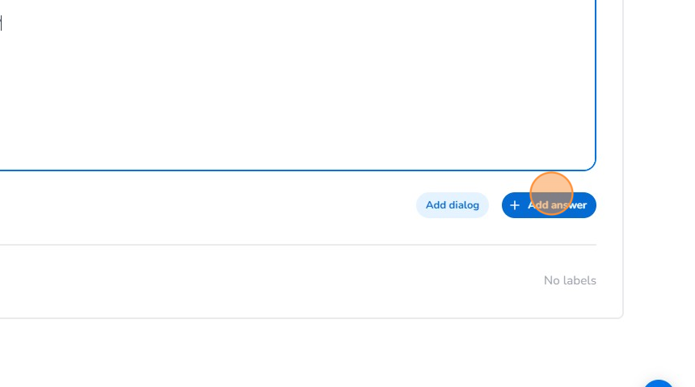This screenshot has width=695, height=387.
Task: Open the blue chat bubble widget
Action: (x=659, y=382)
